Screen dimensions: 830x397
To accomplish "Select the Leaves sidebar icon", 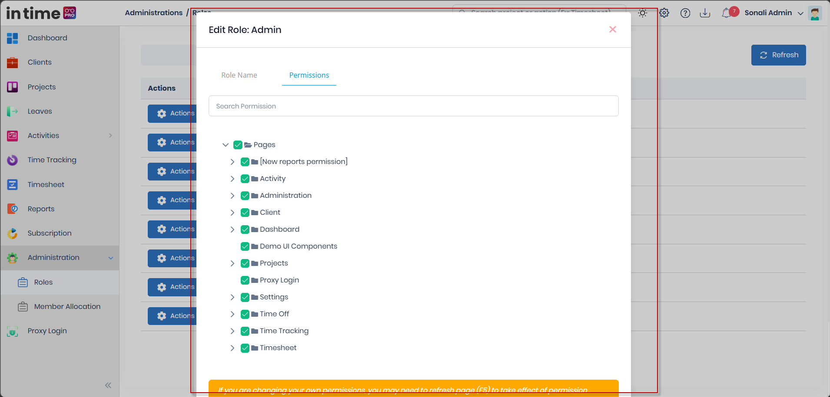I will [x=13, y=112].
